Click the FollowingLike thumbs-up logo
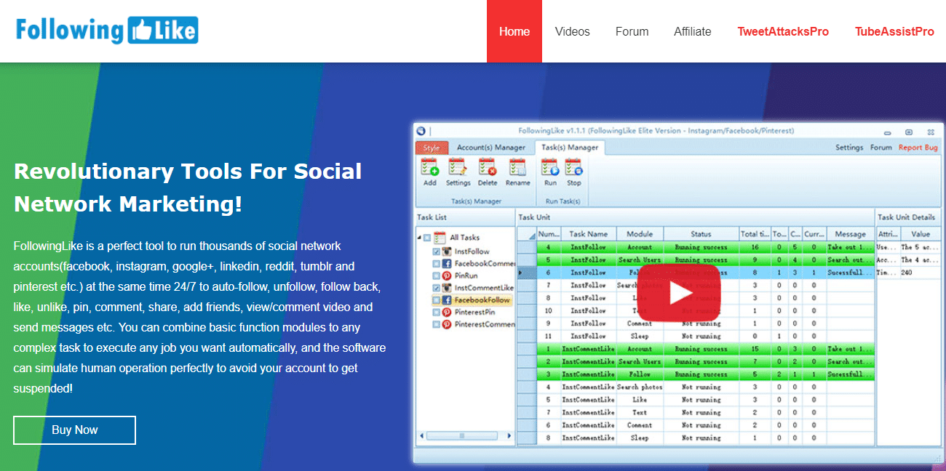Image resolution: width=946 pixels, height=471 pixels. click(107, 30)
